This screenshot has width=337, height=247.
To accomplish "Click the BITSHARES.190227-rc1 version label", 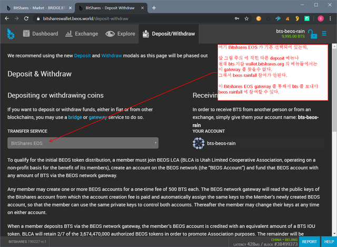I will [27, 242].
